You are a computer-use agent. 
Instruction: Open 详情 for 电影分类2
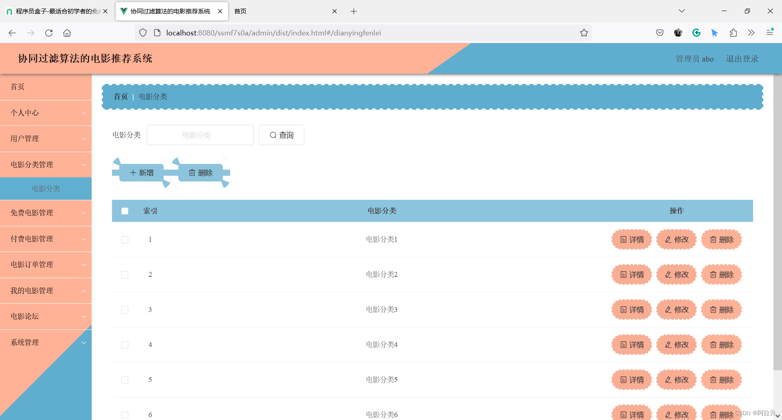tap(632, 275)
